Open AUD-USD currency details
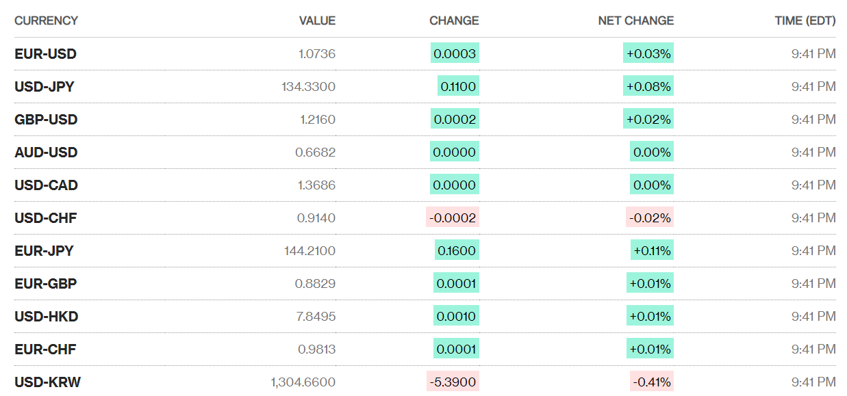This screenshot has width=847, height=396. 46,153
